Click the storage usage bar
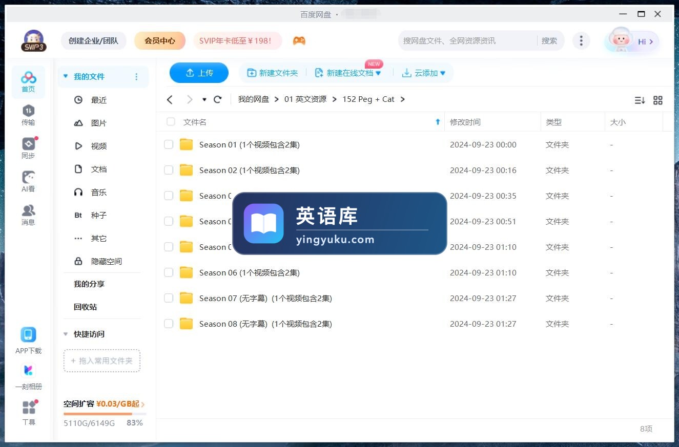This screenshot has height=447, width=679. pos(105,413)
